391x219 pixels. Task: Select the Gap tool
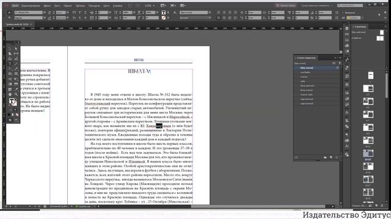point(16,54)
